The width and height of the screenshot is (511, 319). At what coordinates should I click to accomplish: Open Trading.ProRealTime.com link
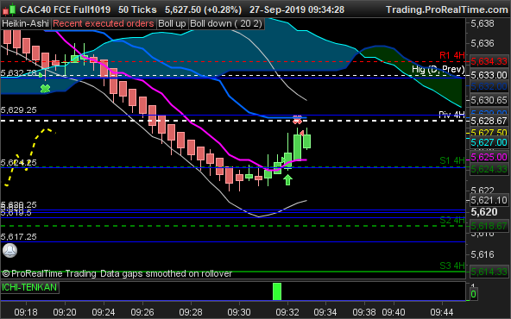pos(447,9)
